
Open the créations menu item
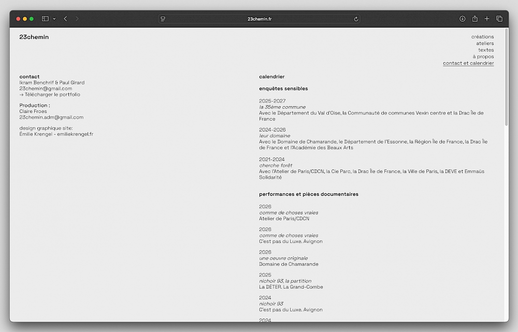(x=482, y=37)
